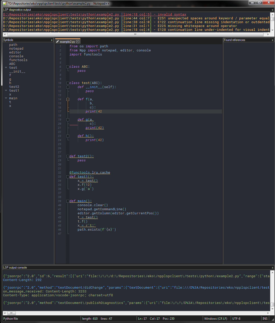Toggle INS insert mode in status bar
This screenshot has width=275, height=323.
pos(265,319)
